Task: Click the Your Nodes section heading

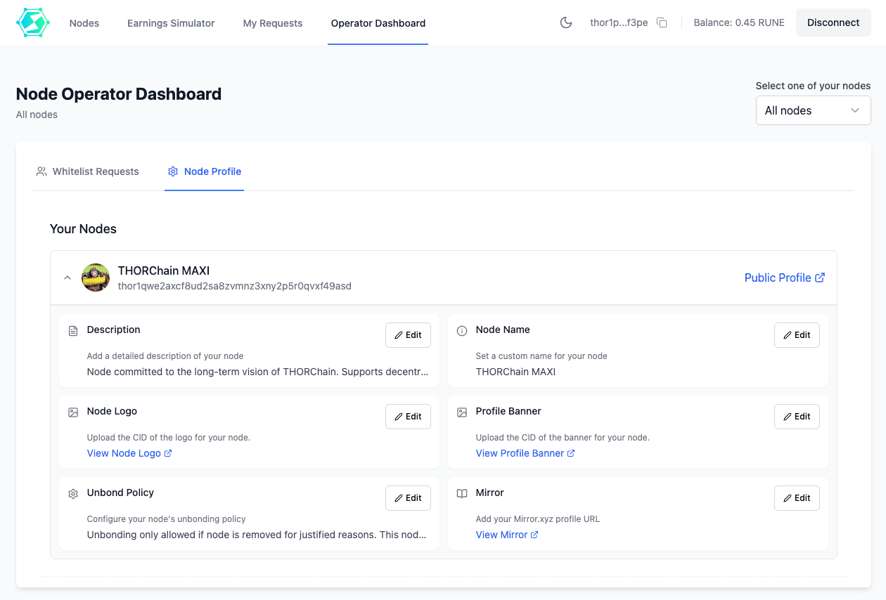Action: (83, 229)
